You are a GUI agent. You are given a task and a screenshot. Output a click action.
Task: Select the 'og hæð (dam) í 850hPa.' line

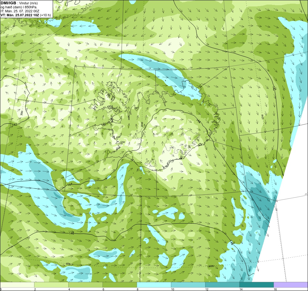[18, 7]
